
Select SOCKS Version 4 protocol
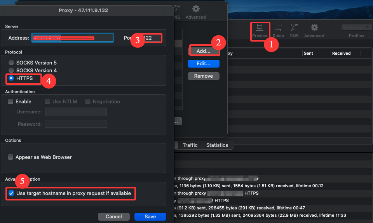[x=12, y=70]
